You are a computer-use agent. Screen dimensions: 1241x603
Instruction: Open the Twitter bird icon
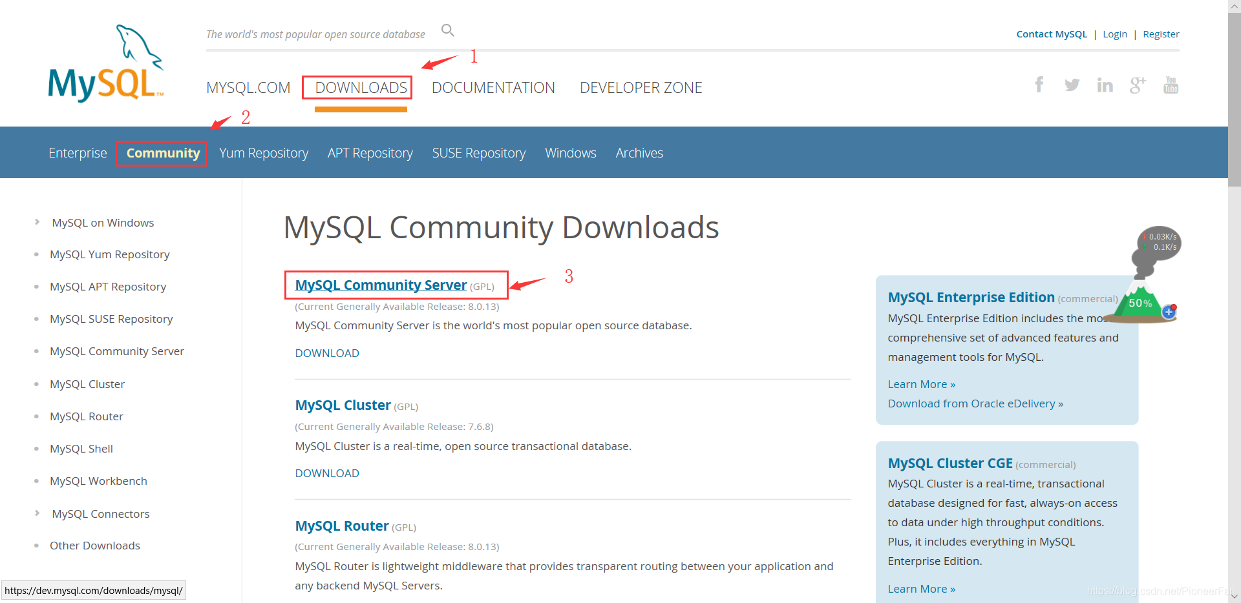(x=1072, y=85)
